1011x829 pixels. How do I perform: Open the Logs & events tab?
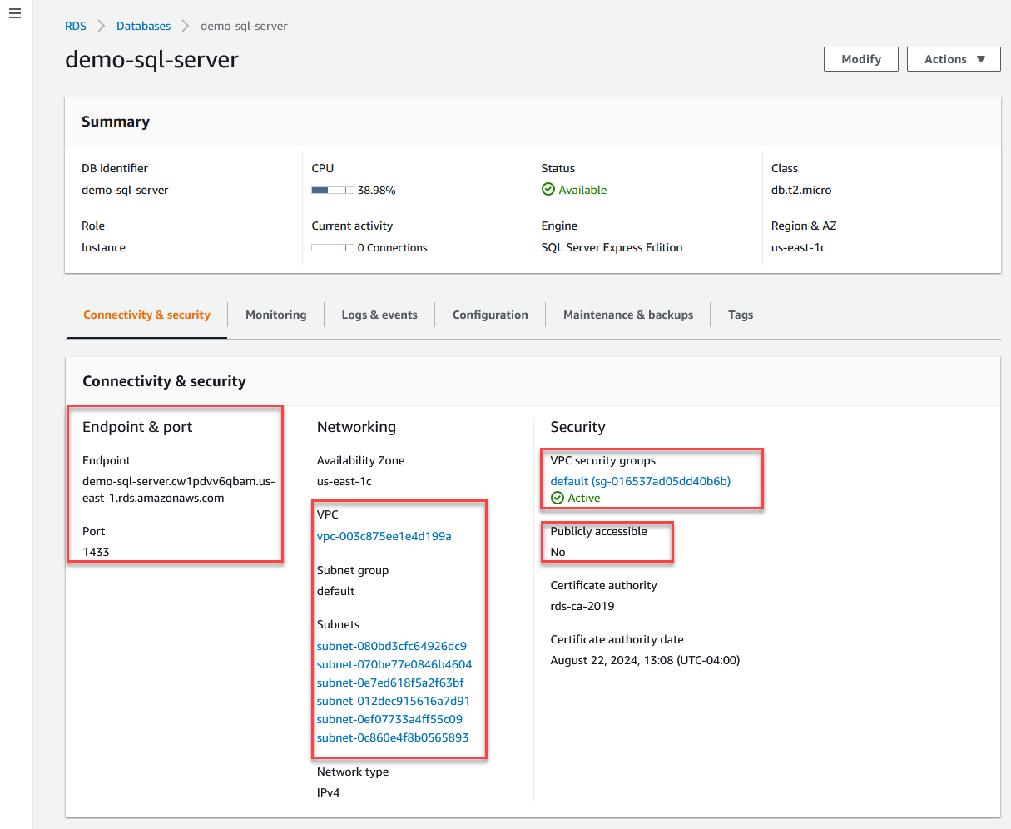[x=379, y=315]
